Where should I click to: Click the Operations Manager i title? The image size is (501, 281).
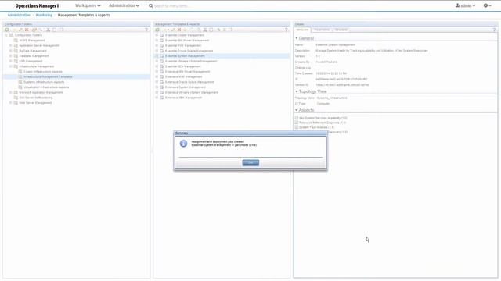[37, 5]
